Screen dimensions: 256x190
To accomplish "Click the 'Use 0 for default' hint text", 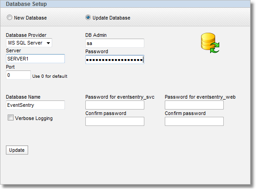I will tap(50, 76).
